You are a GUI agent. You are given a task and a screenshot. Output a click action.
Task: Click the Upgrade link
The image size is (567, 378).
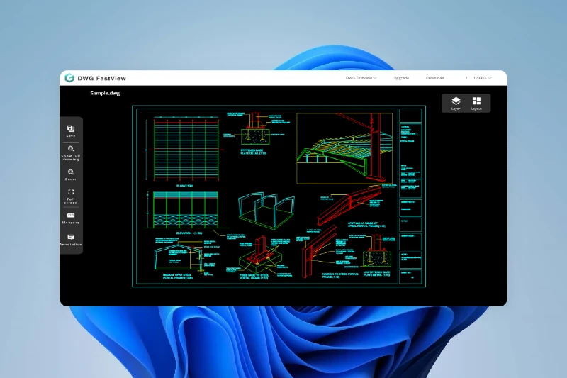pos(401,78)
